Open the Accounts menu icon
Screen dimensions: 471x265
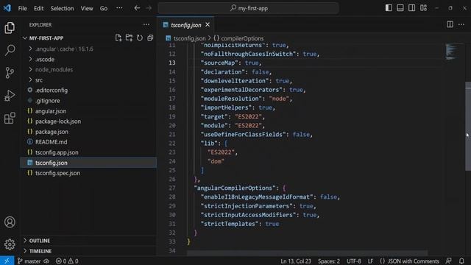(10, 222)
